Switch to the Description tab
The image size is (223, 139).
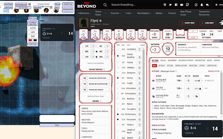pyautogui.click(x=200, y=60)
